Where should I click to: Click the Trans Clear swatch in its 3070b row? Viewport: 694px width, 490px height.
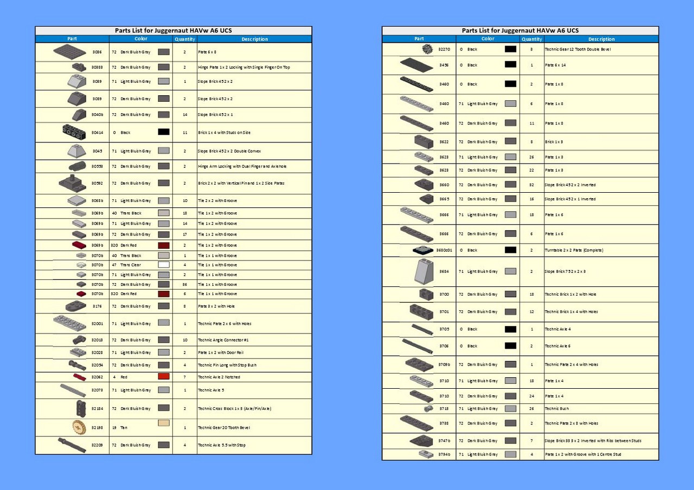click(164, 265)
